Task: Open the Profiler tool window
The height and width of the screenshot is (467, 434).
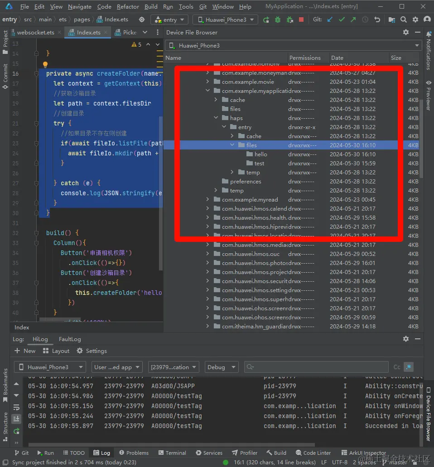Action: pos(245,453)
